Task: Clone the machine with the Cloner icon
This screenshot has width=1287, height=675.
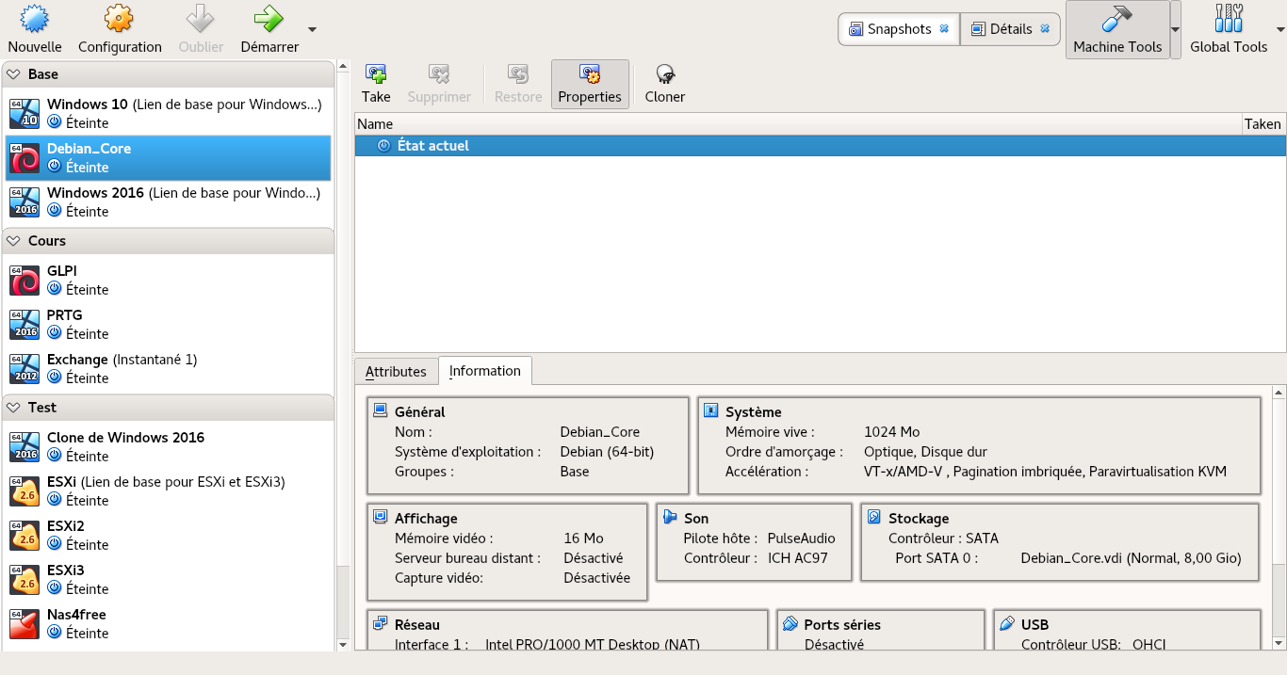Action: click(x=665, y=74)
